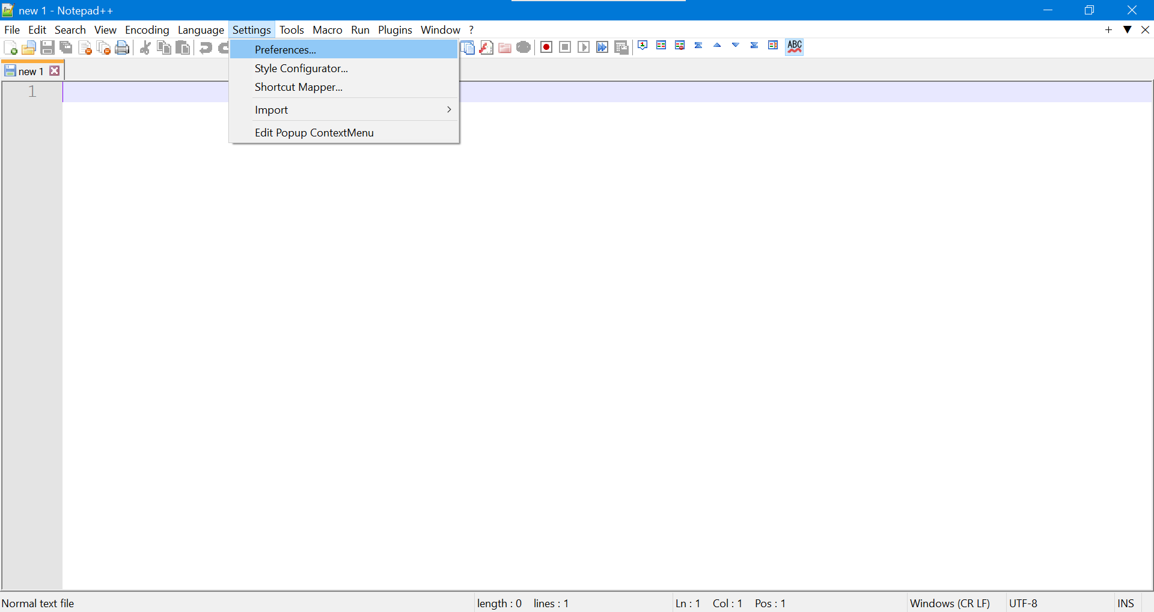Run macro multiple times fast-forward icon
1154x612 pixels.
coord(602,47)
